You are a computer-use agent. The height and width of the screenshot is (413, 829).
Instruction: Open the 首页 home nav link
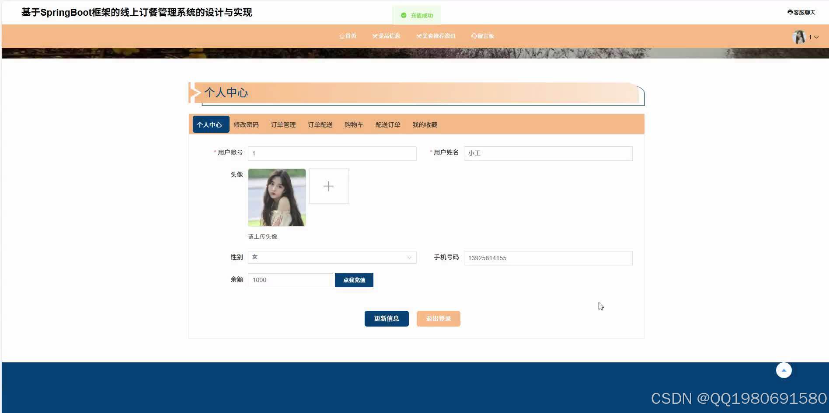(348, 36)
